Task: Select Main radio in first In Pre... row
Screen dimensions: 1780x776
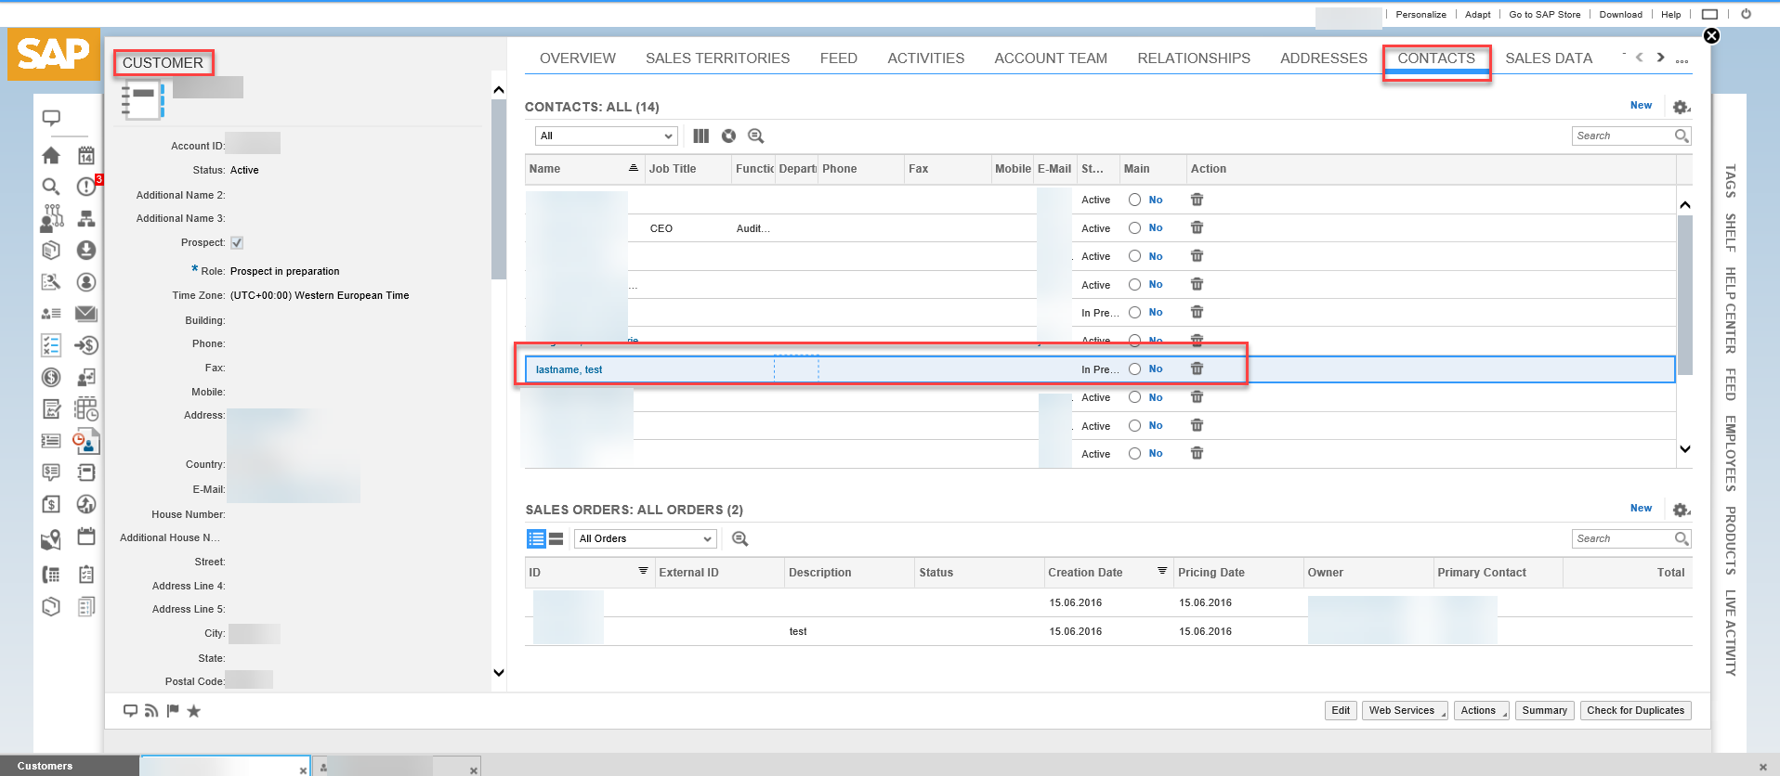Action: (x=1134, y=313)
